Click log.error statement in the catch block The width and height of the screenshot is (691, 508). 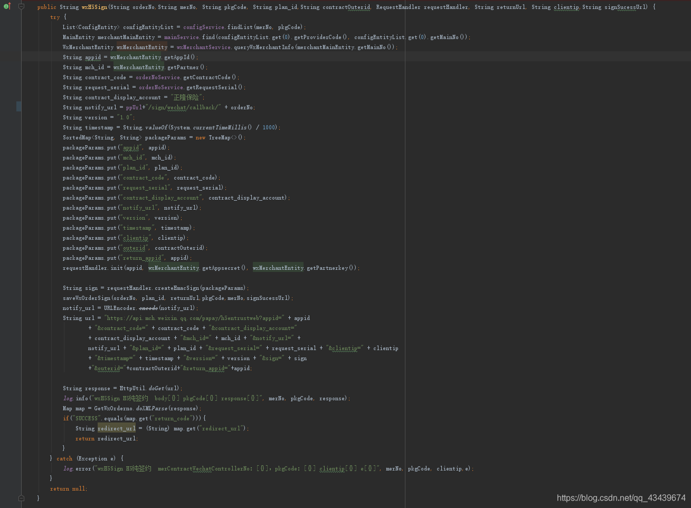(x=268, y=468)
